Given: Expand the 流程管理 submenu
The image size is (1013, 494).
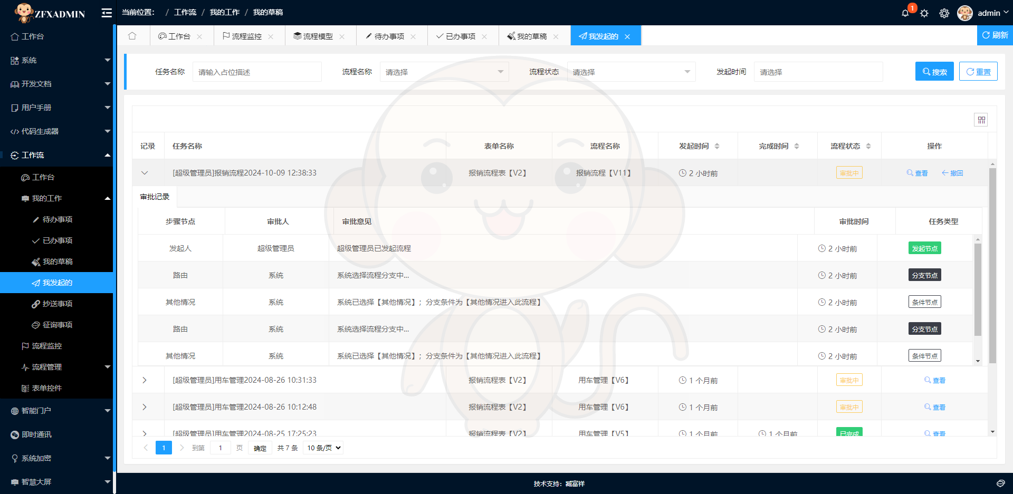Looking at the screenshot, I should (56, 367).
